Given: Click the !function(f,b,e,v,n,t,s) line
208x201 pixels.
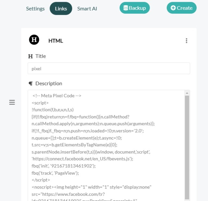Looking at the screenshot, I should (53, 110).
